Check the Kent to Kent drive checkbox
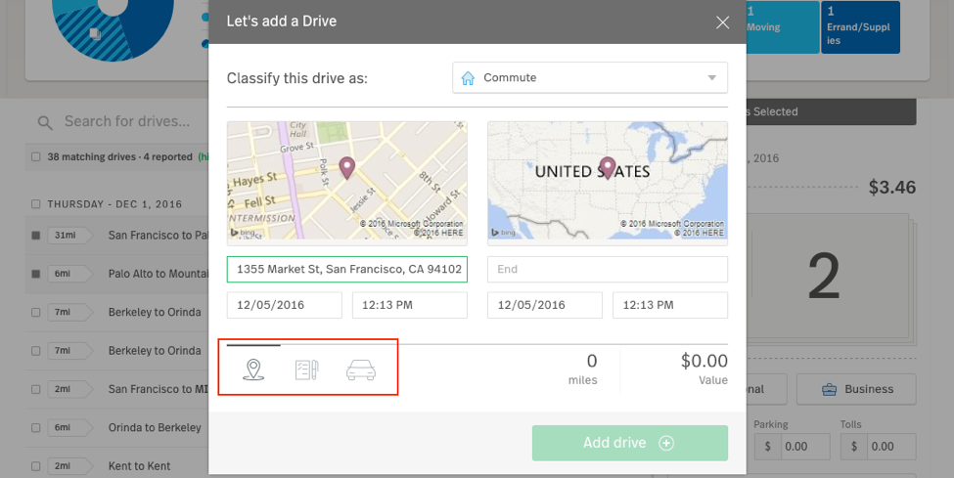954x478 pixels. tap(36, 466)
